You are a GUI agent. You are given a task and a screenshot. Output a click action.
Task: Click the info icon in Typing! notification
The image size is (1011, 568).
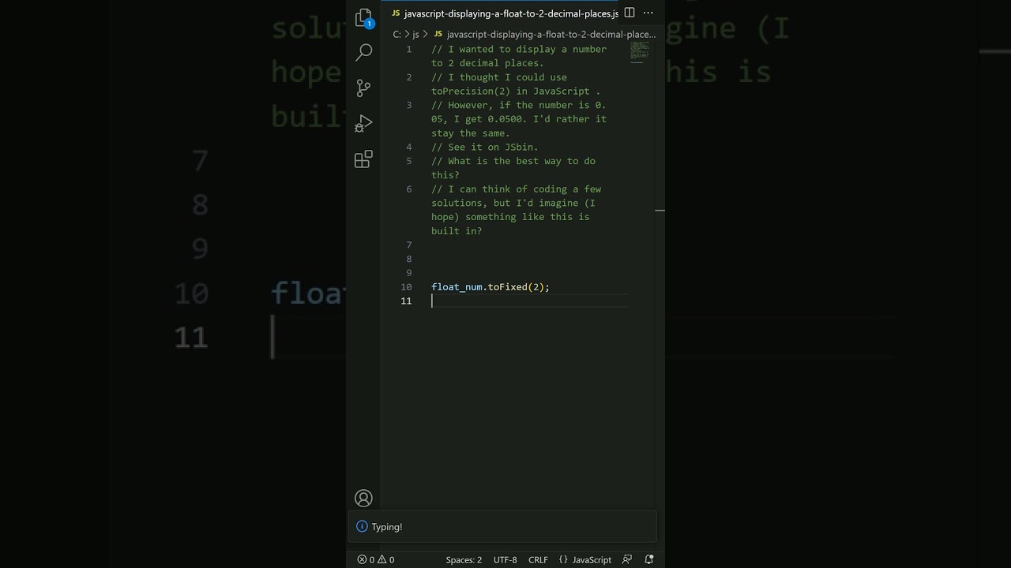tap(362, 526)
